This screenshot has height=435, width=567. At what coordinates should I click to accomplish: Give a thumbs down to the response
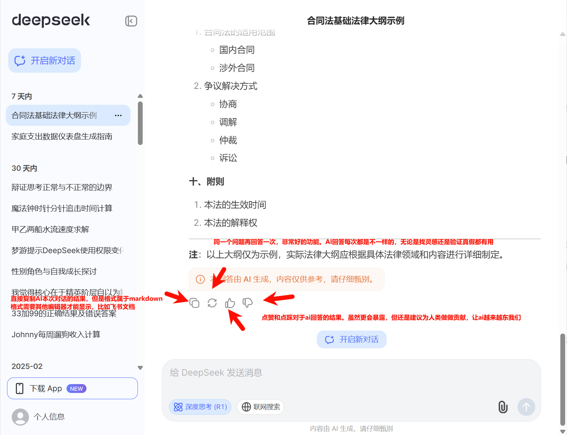247,303
